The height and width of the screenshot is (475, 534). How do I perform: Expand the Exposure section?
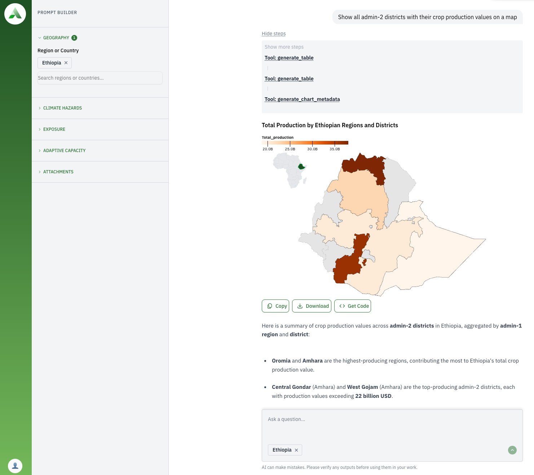click(54, 129)
